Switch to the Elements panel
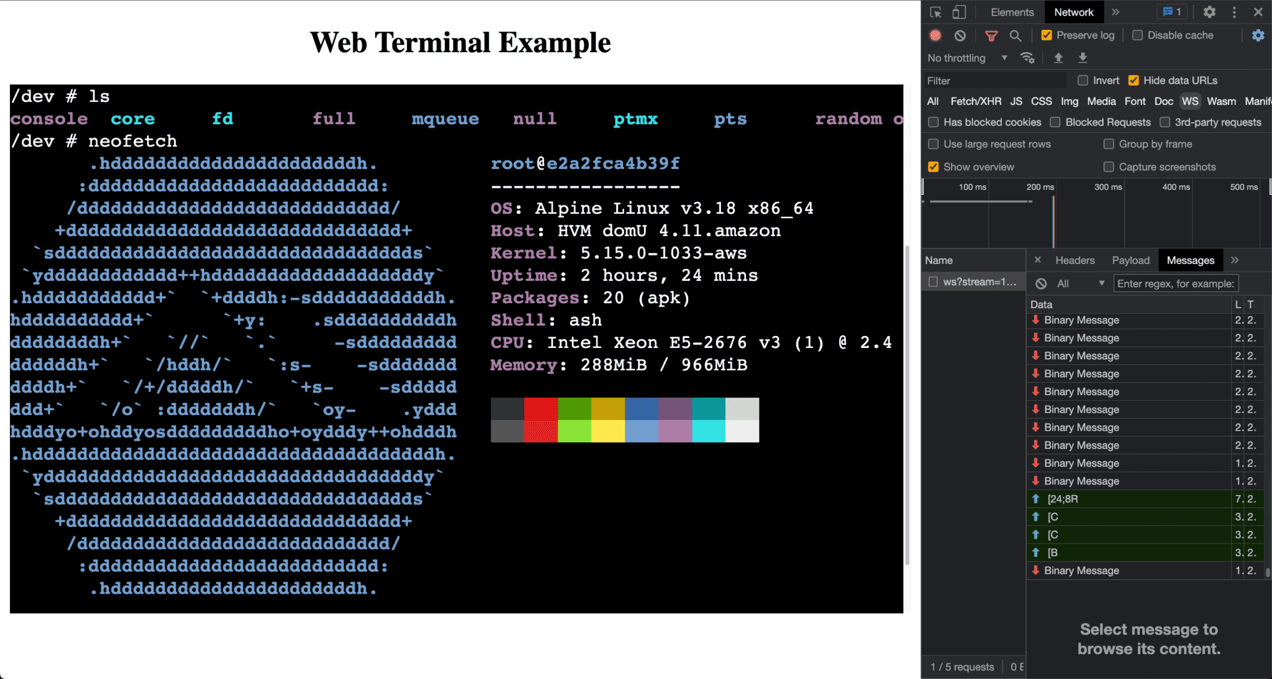This screenshot has height=679, width=1272. pos(1012,12)
